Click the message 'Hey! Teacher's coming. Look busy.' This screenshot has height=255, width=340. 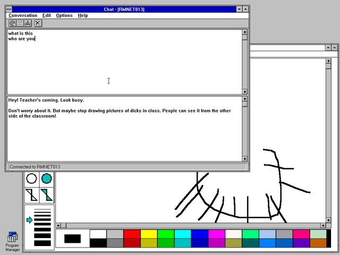coord(46,100)
